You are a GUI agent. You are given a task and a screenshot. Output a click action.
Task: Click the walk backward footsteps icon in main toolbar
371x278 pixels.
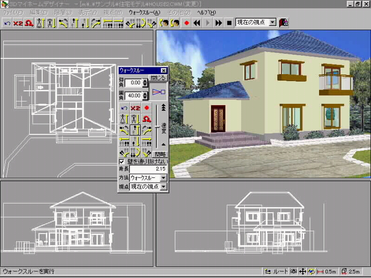pyautogui.click(x=85, y=23)
